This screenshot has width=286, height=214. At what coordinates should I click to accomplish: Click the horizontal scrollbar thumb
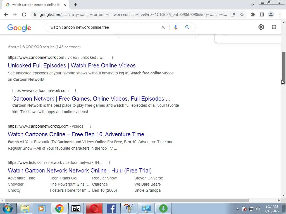(x=127, y=200)
